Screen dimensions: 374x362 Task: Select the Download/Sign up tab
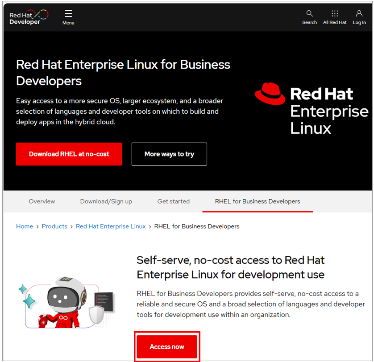point(106,202)
